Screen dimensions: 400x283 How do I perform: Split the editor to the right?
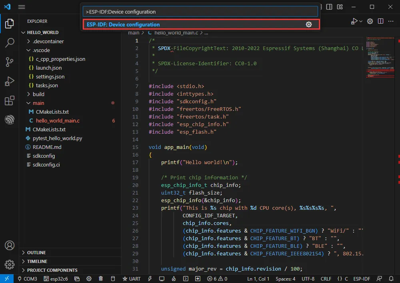point(380,21)
